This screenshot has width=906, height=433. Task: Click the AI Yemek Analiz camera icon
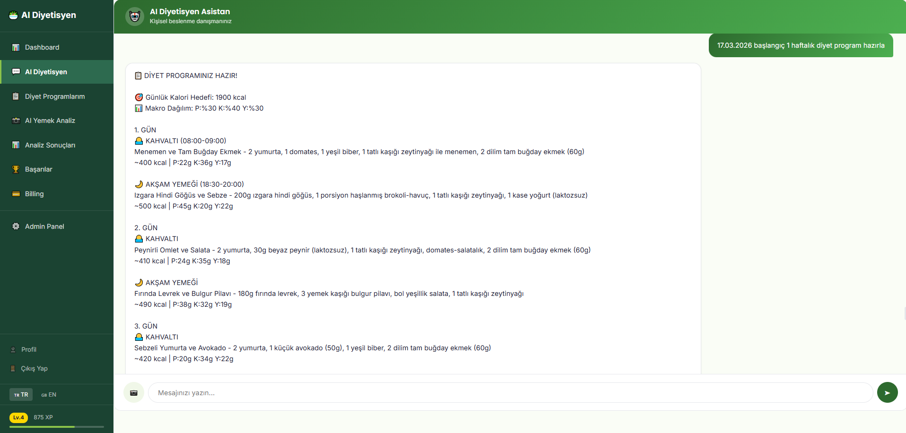(16, 121)
